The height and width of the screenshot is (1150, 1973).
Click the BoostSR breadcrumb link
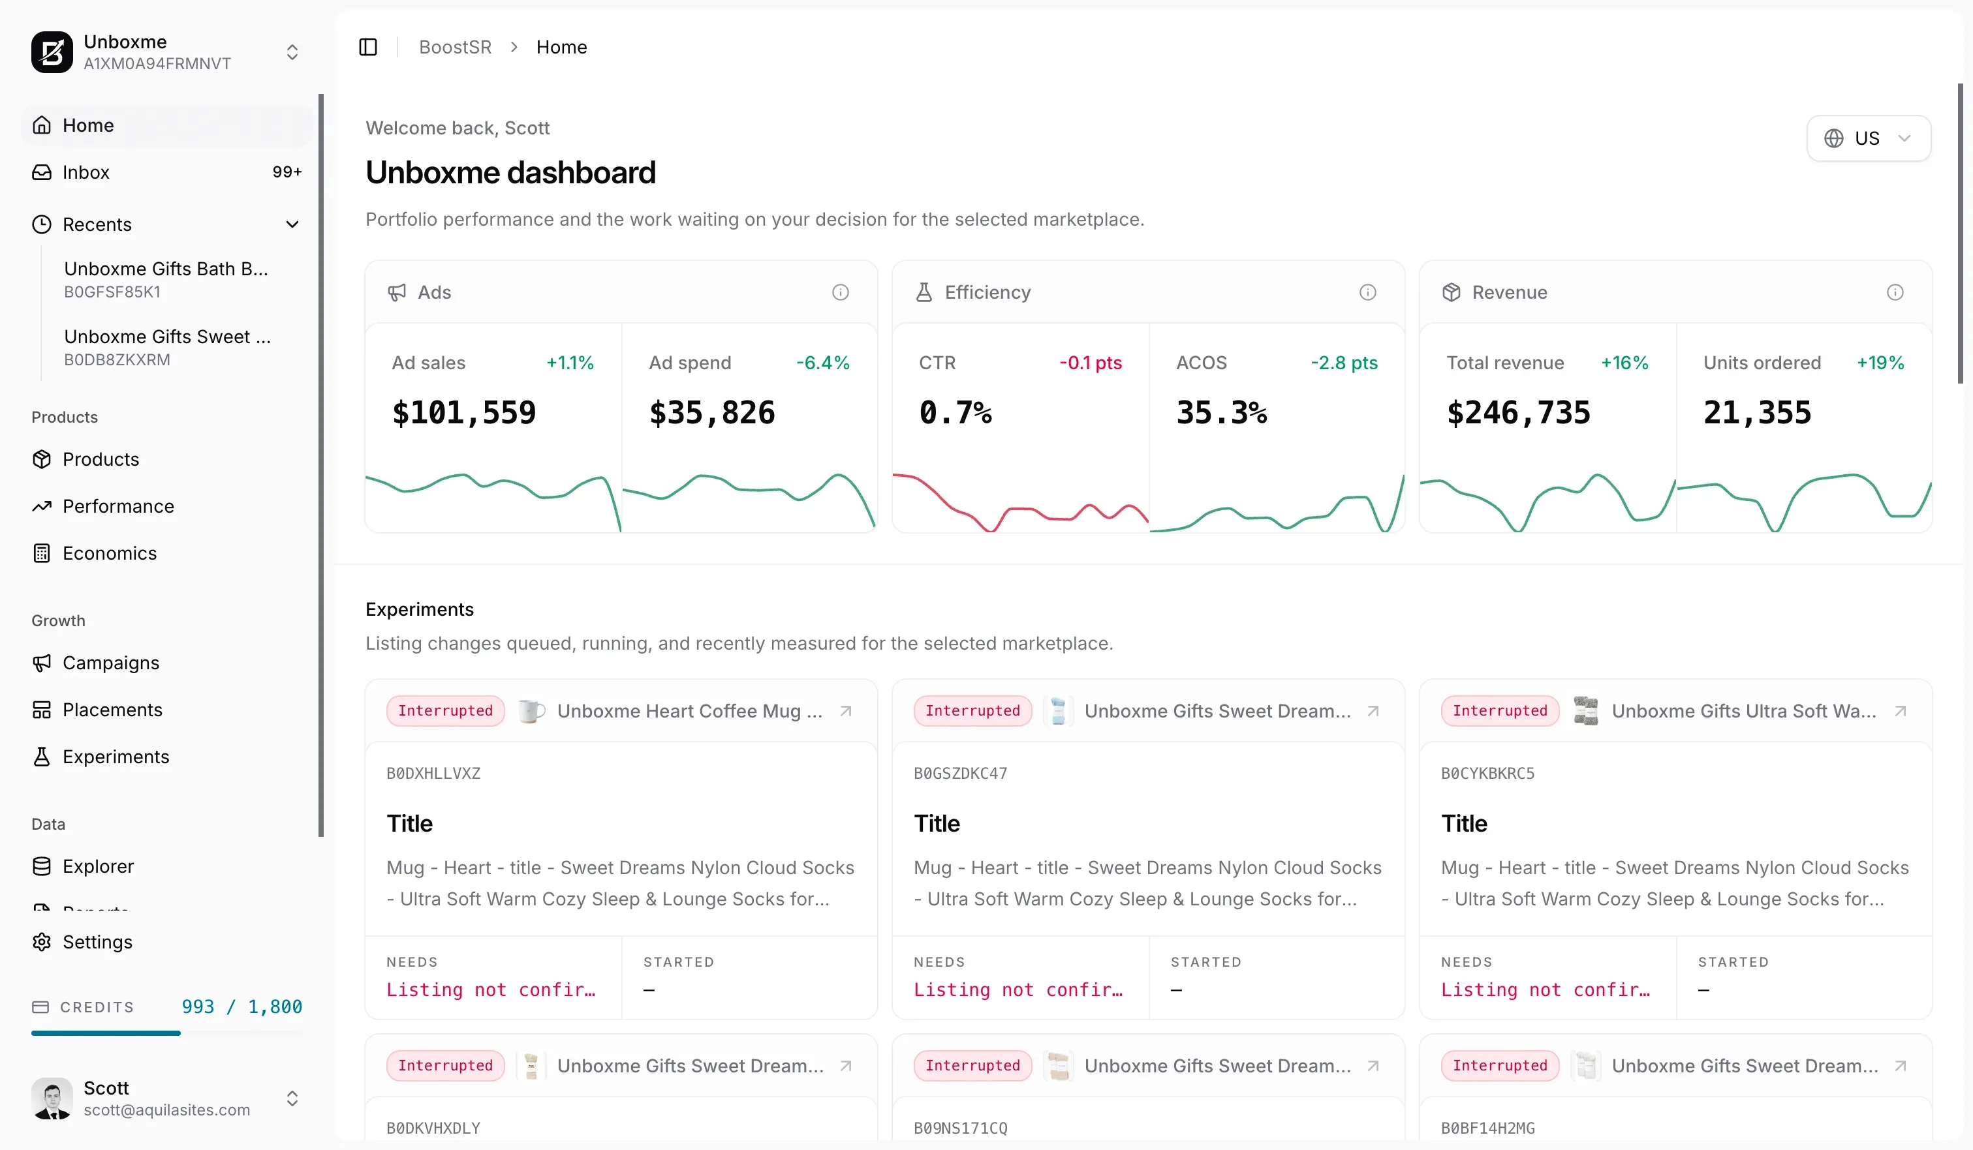click(455, 47)
